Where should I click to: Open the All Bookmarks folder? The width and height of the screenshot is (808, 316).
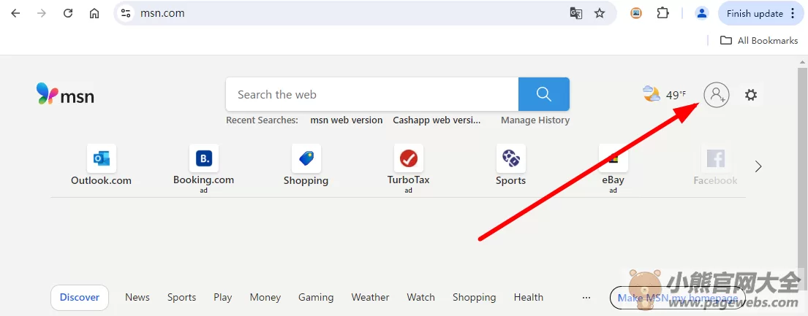point(758,40)
